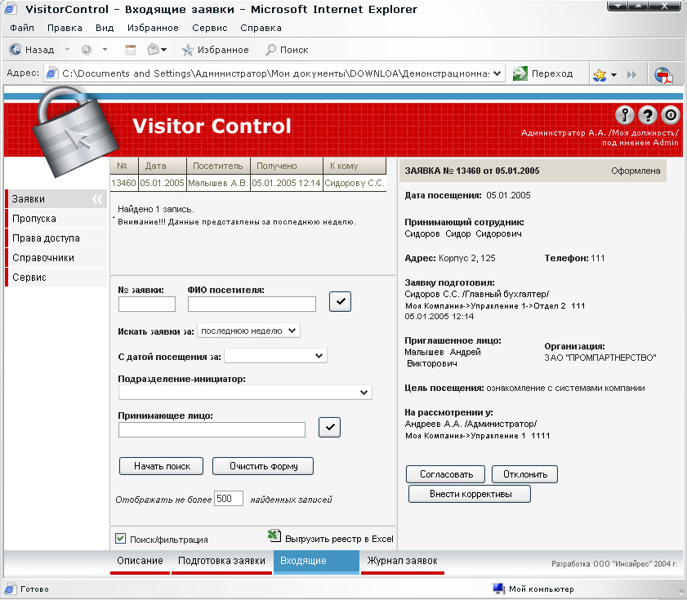Click the Mail envelope toolbar icon
The image size is (687, 600).
pyautogui.click(x=153, y=50)
